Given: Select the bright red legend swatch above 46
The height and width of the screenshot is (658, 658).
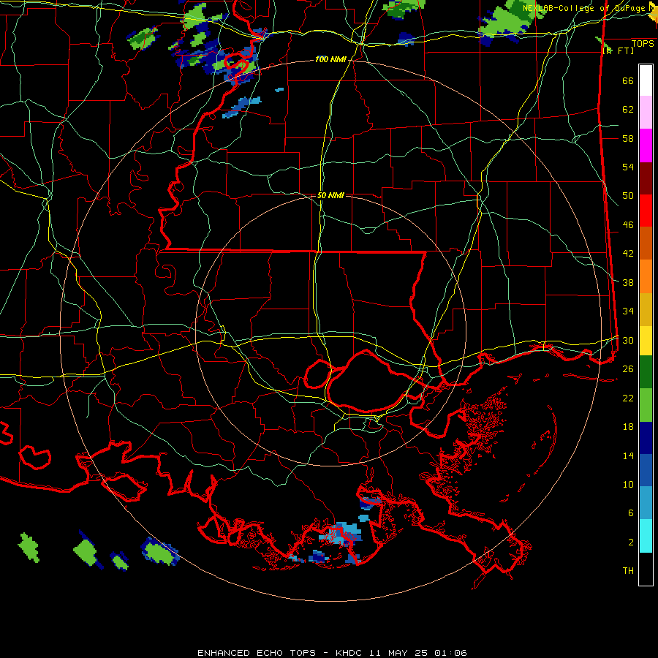Looking at the screenshot, I should (x=646, y=211).
